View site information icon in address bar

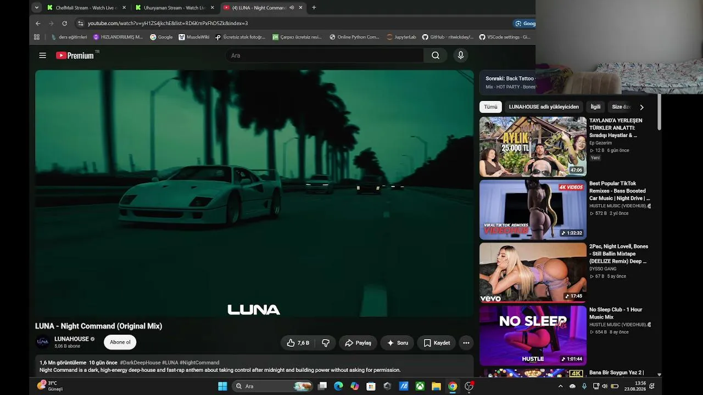pyautogui.click(x=80, y=24)
